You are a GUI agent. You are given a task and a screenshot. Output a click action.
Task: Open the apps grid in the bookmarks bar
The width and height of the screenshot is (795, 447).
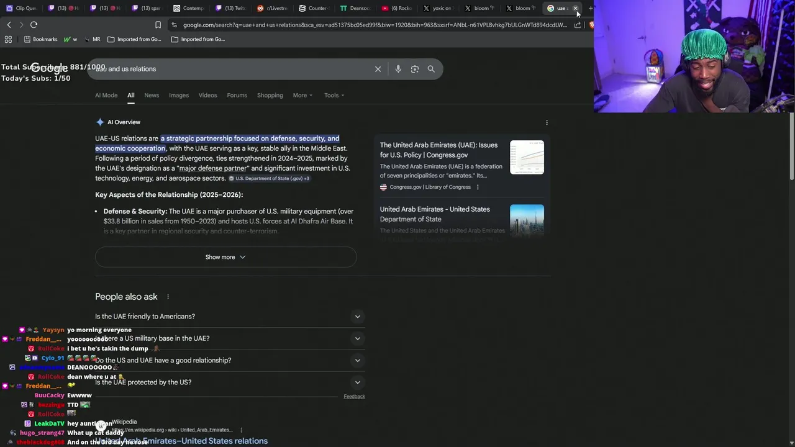pyautogui.click(x=8, y=39)
